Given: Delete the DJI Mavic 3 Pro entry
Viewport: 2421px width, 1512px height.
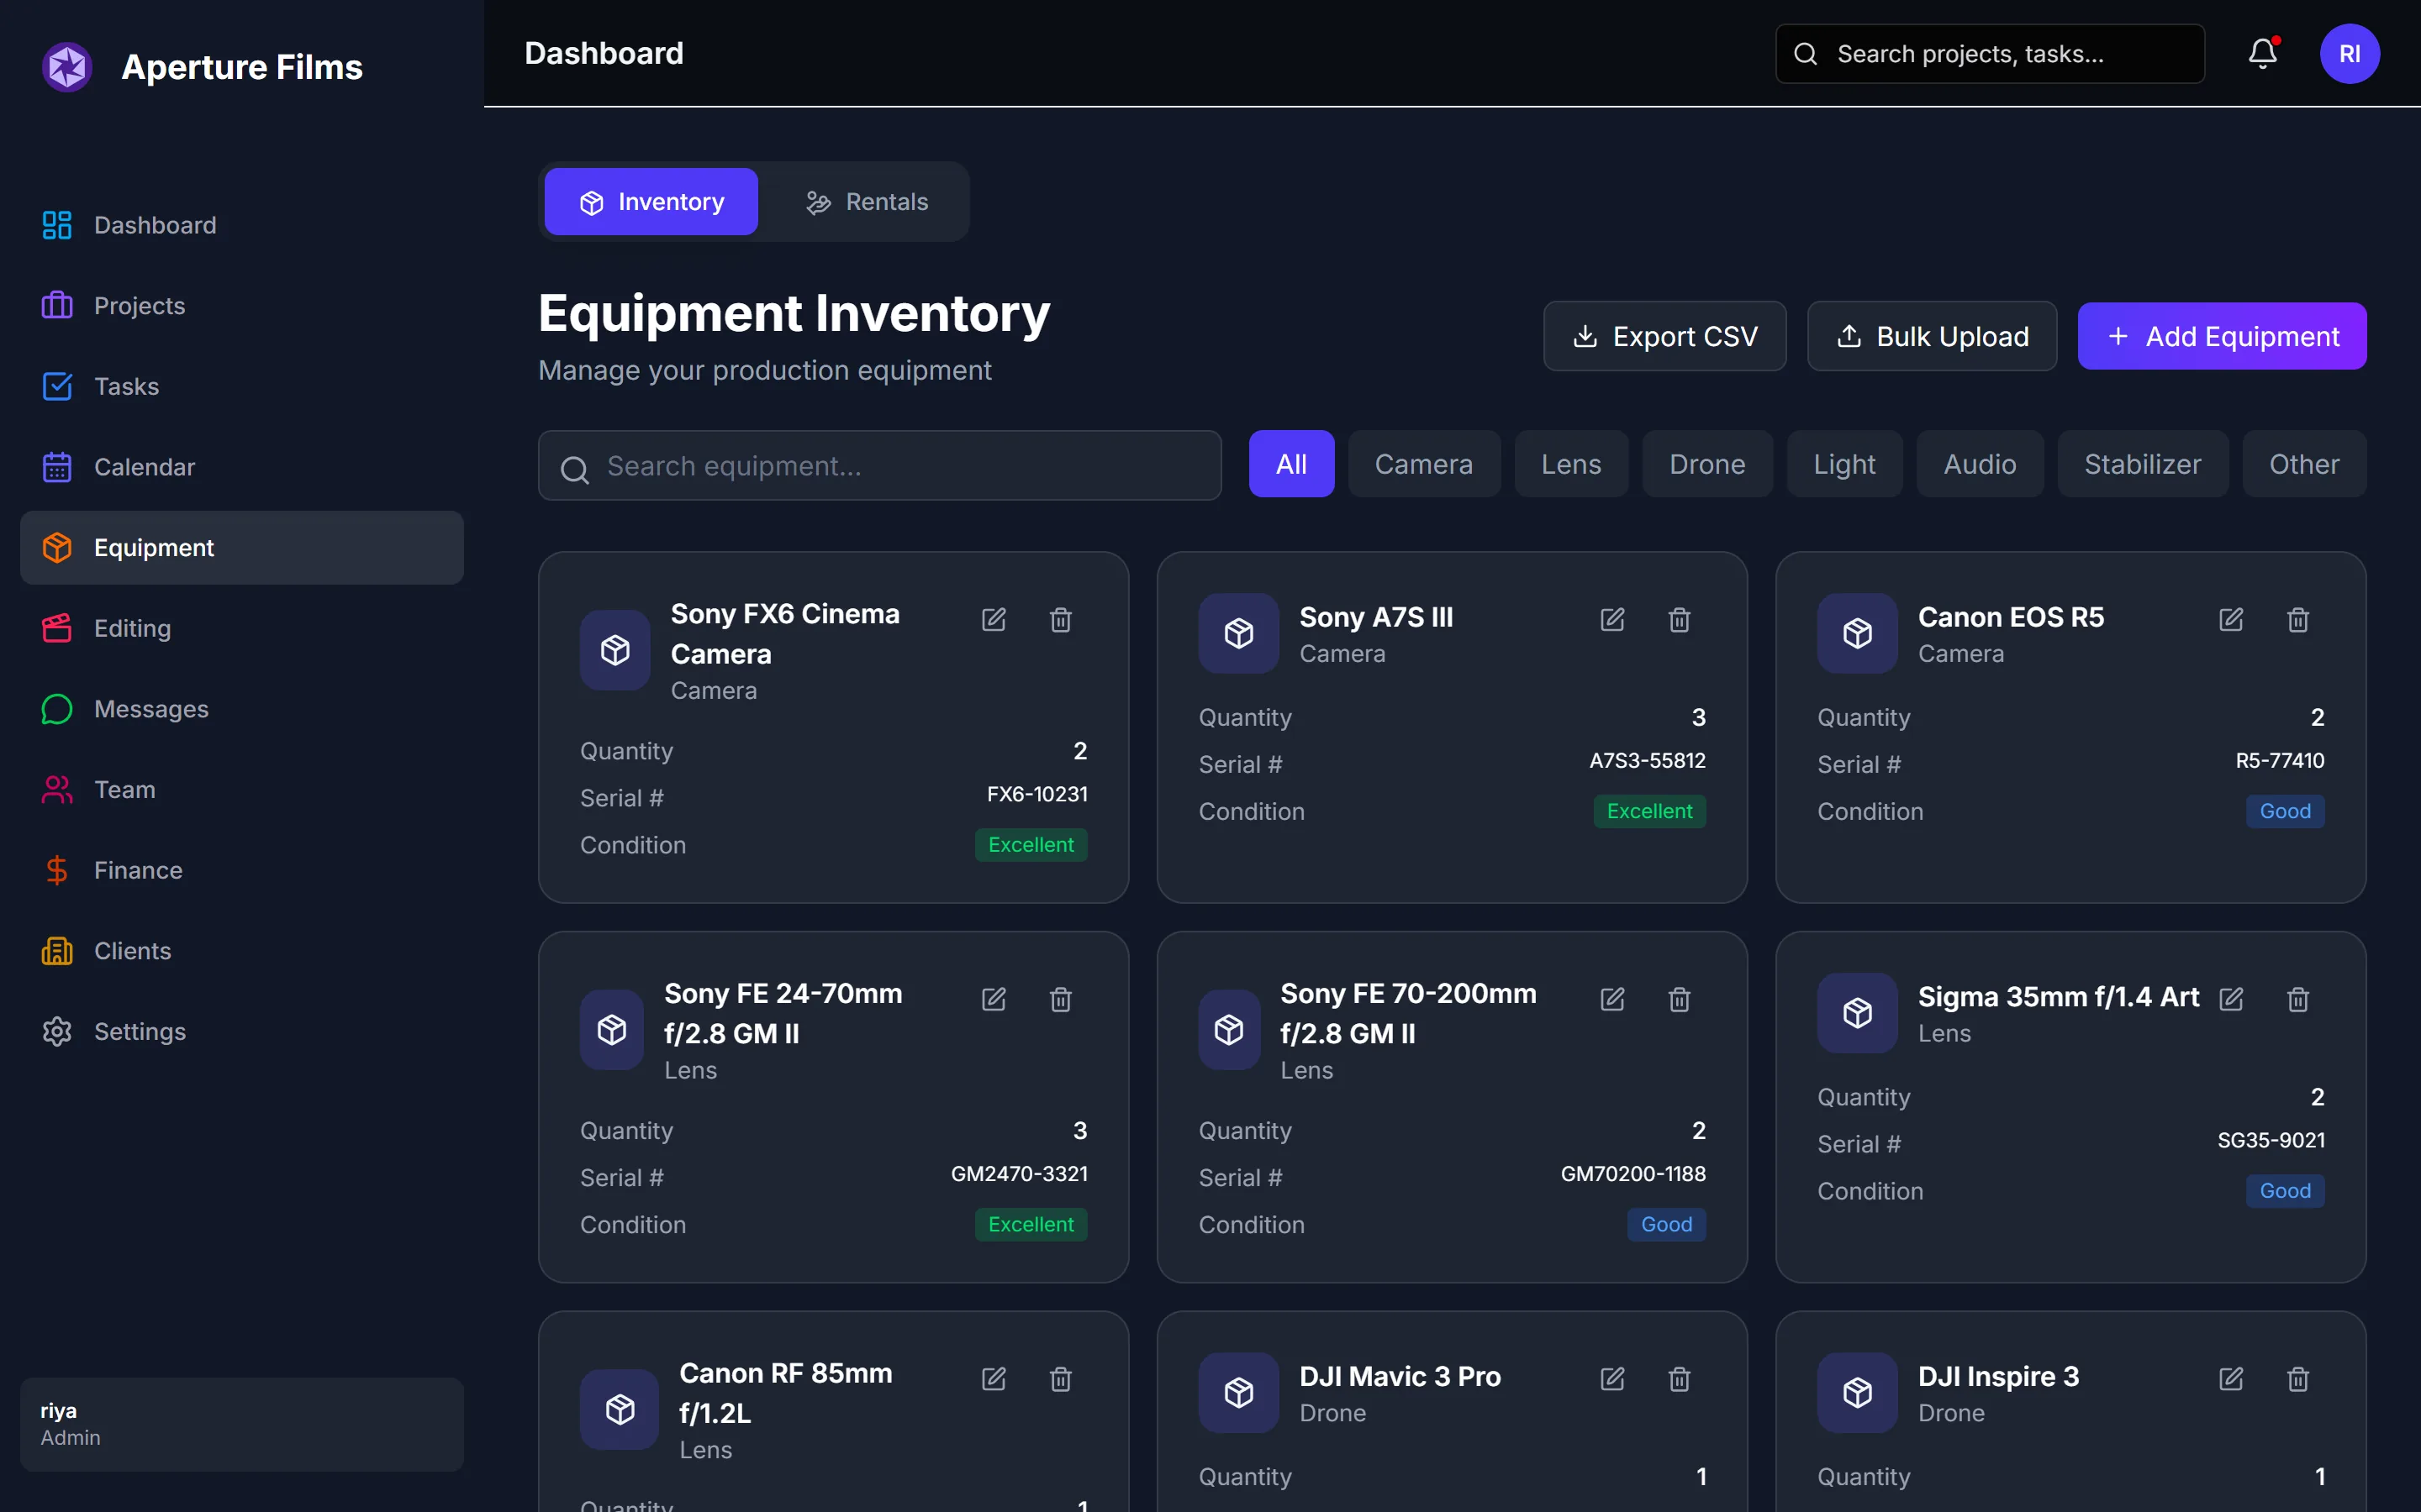Looking at the screenshot, I should [x=1680, y=1379].
